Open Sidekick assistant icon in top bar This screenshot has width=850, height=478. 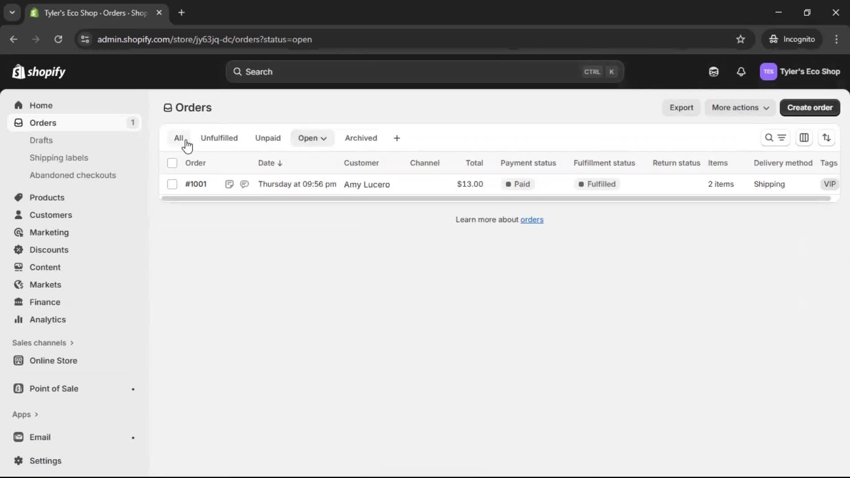pyautogui.click(x=714, y=72)
